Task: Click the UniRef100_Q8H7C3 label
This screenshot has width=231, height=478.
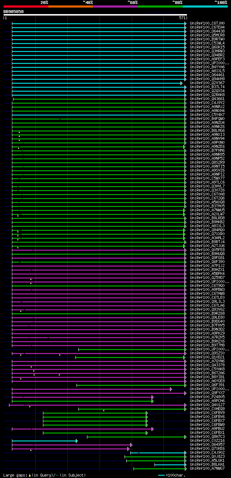Action: click(207, 436)
